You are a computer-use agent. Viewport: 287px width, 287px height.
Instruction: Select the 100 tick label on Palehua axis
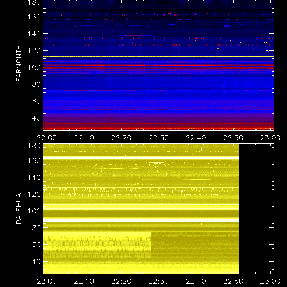click(x=34, y=211)
